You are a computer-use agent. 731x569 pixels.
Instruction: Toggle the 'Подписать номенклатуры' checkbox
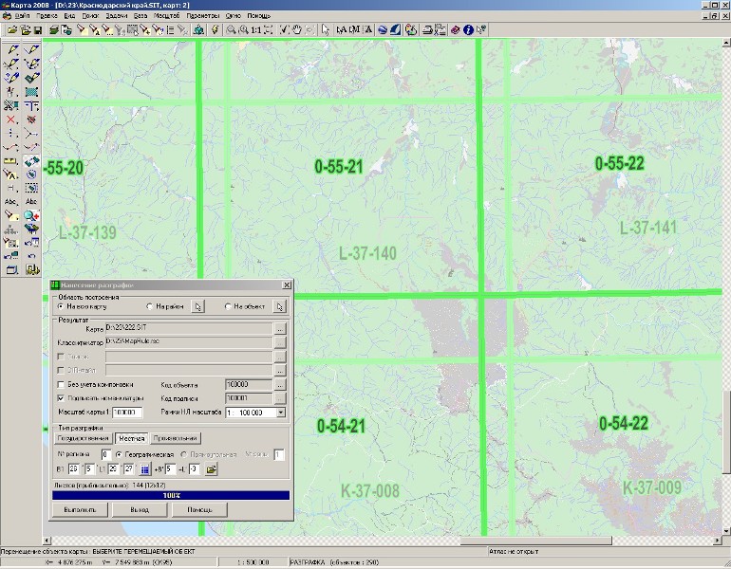tap(61, 398)
